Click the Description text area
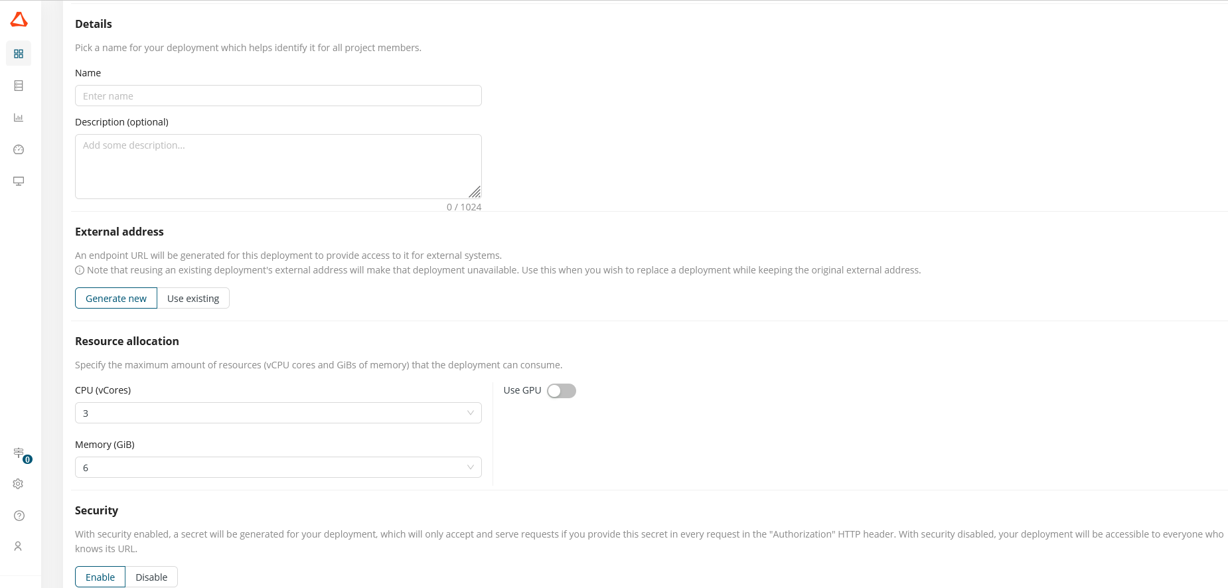Screen dimensions: 1228x588 click(278, 167)
